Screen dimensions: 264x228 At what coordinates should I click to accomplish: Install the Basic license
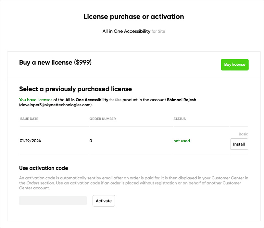pyautogui.click(x=239, y=144)
